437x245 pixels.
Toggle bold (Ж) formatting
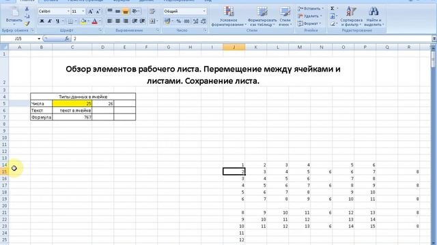pos(42,21)
